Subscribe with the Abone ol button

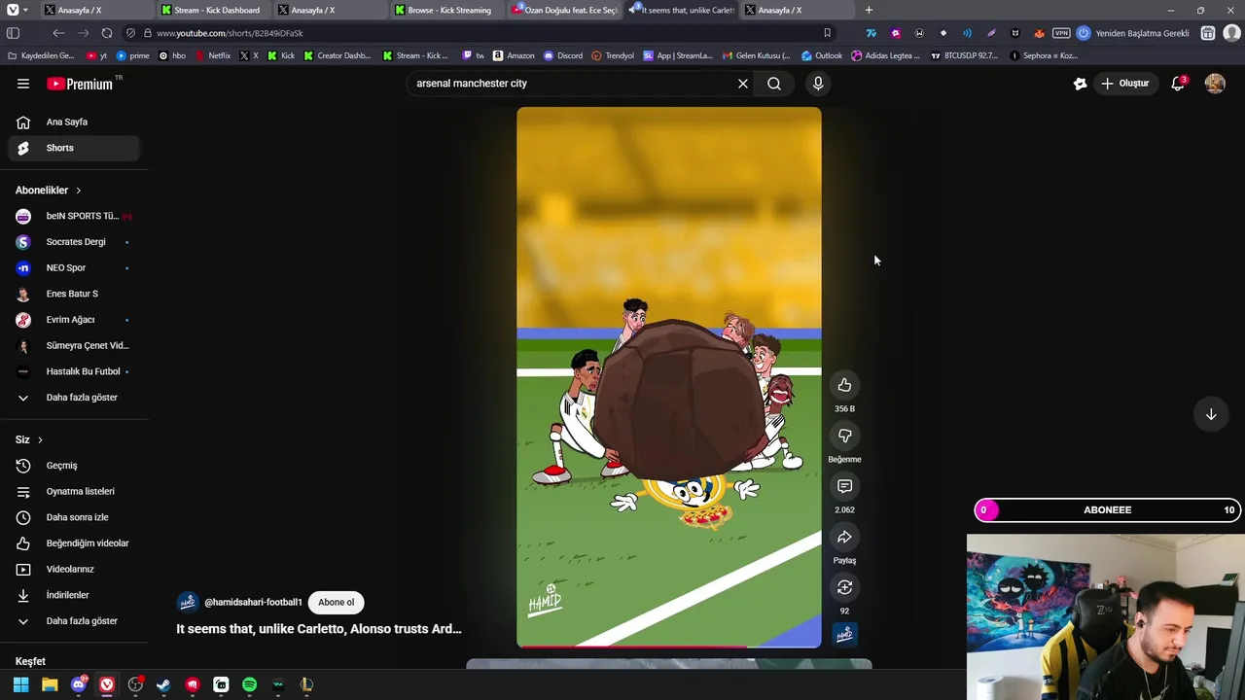tap(337, 603)
